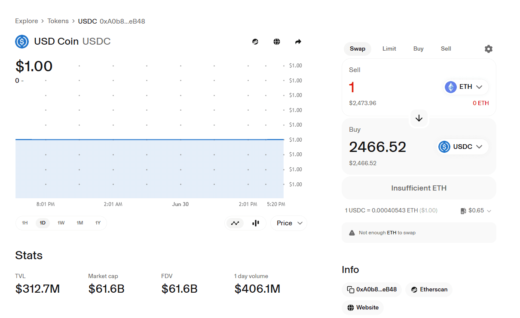Switch to the Sell tab
The image size is (520, 318).
[446, 49]
